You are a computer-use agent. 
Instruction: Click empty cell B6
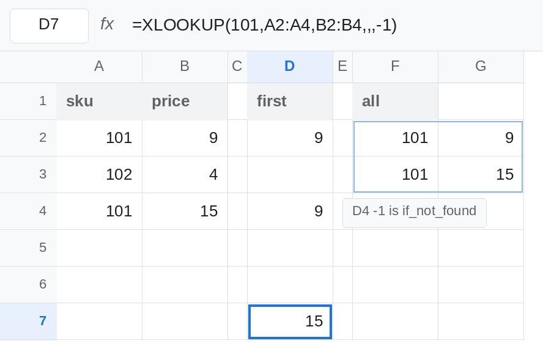185,285
